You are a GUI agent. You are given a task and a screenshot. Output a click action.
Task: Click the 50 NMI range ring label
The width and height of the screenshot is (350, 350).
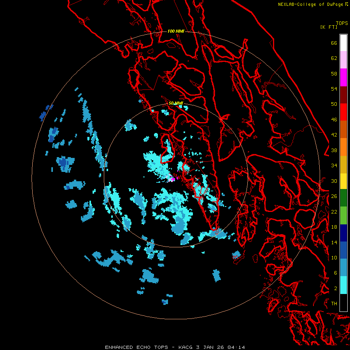click(x=176, y=103)
